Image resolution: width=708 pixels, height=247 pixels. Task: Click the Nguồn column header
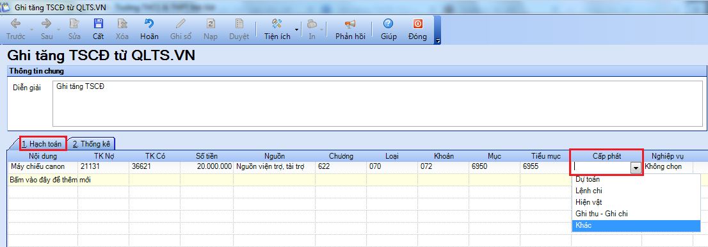pos(275,156)
